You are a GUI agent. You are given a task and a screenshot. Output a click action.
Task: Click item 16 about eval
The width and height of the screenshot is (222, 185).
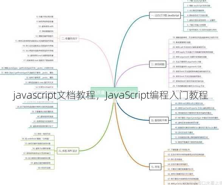tap(40, 55)
